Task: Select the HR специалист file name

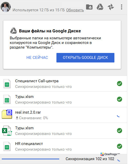Action: (29, 144)
